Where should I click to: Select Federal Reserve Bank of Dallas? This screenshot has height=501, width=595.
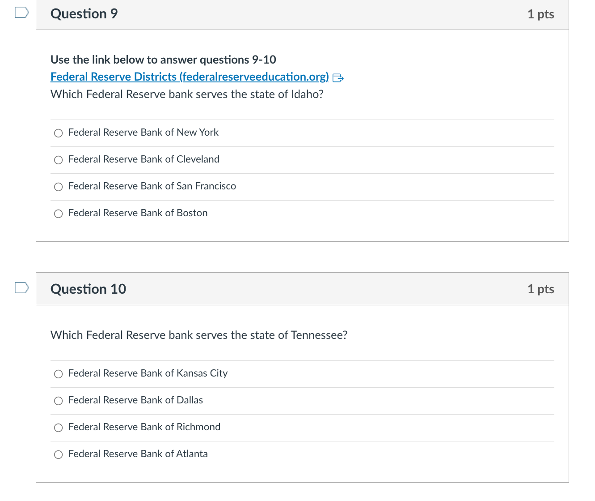[x=58, y=401]
